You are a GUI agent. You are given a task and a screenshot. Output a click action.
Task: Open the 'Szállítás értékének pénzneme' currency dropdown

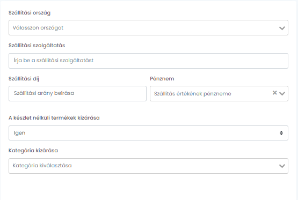pos(219,93)
